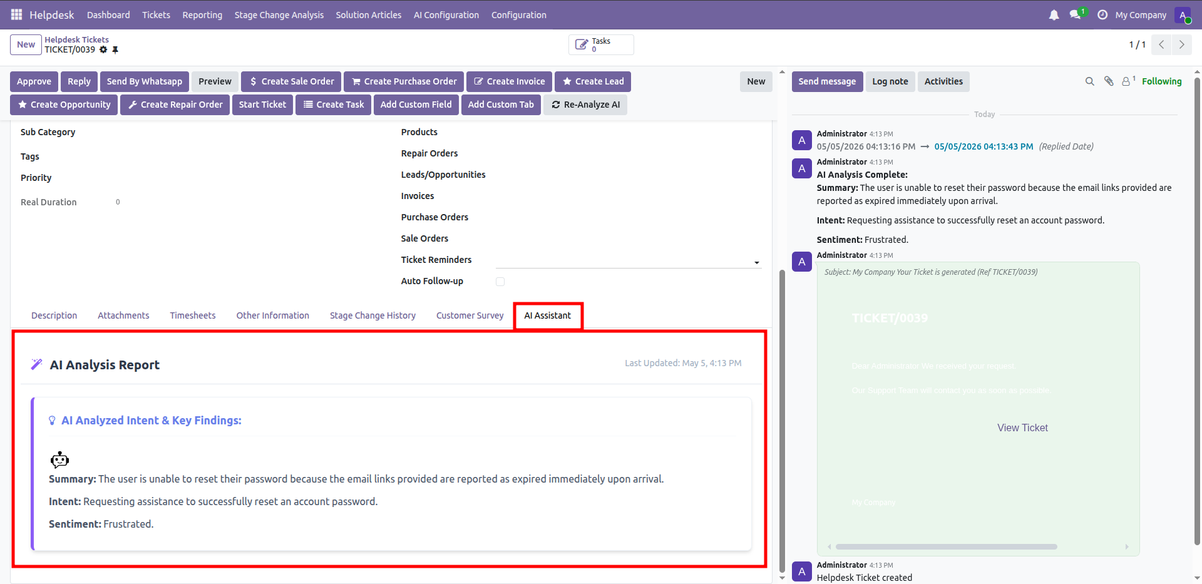The height and width of the screenshot is (584, 1202).
Task: Open AI Configuration menu
Action: pyautogui.click(x=446, y=15)
